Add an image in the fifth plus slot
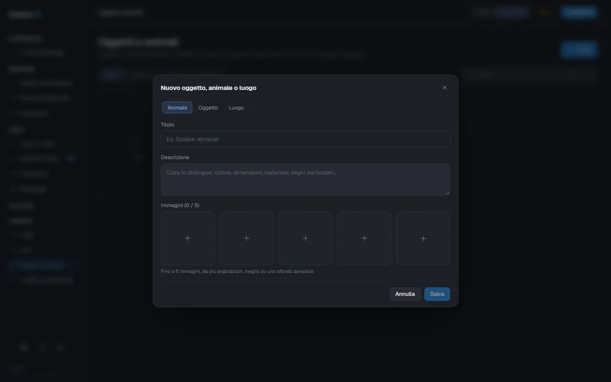 423,239
